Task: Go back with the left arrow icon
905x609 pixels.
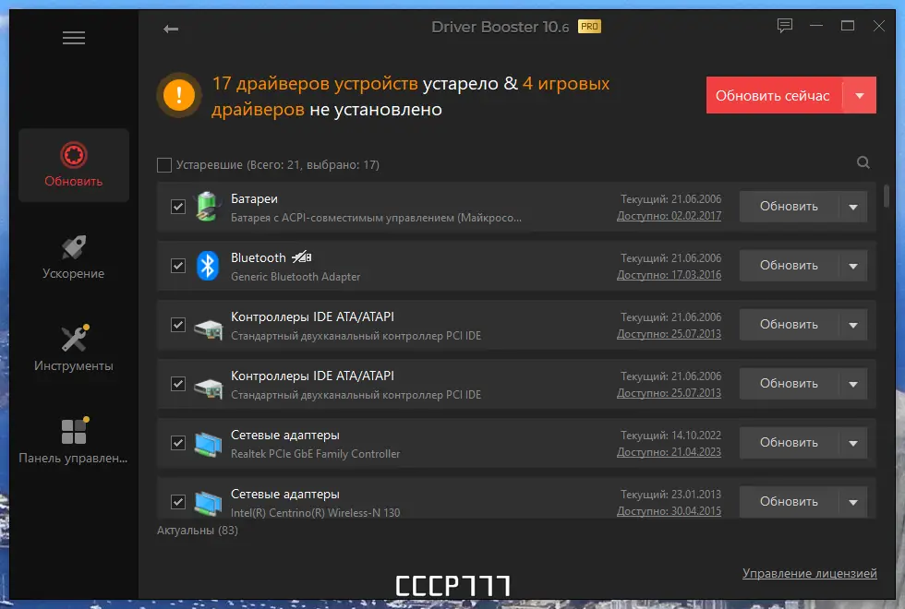Action: [x=171, y=29]
